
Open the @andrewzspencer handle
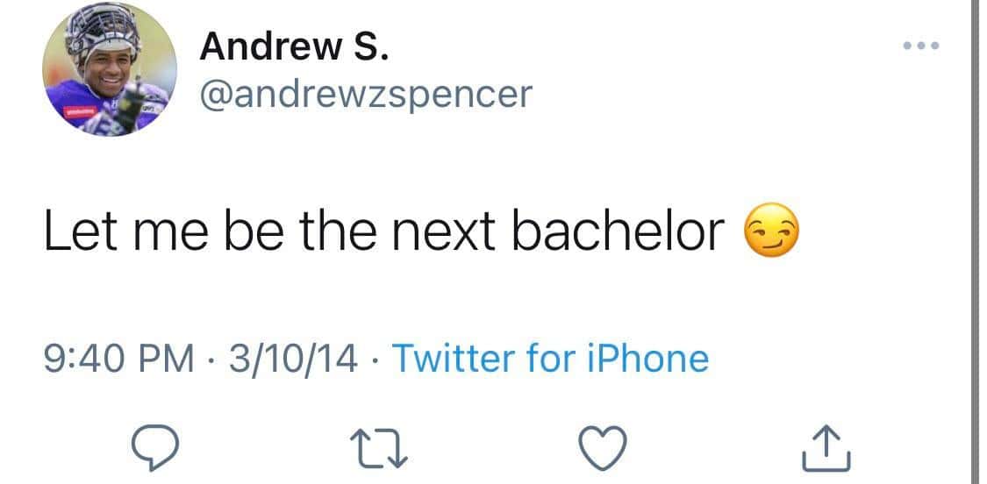click(366, 93)
